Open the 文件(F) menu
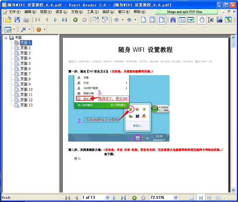 tap(14, 12)
